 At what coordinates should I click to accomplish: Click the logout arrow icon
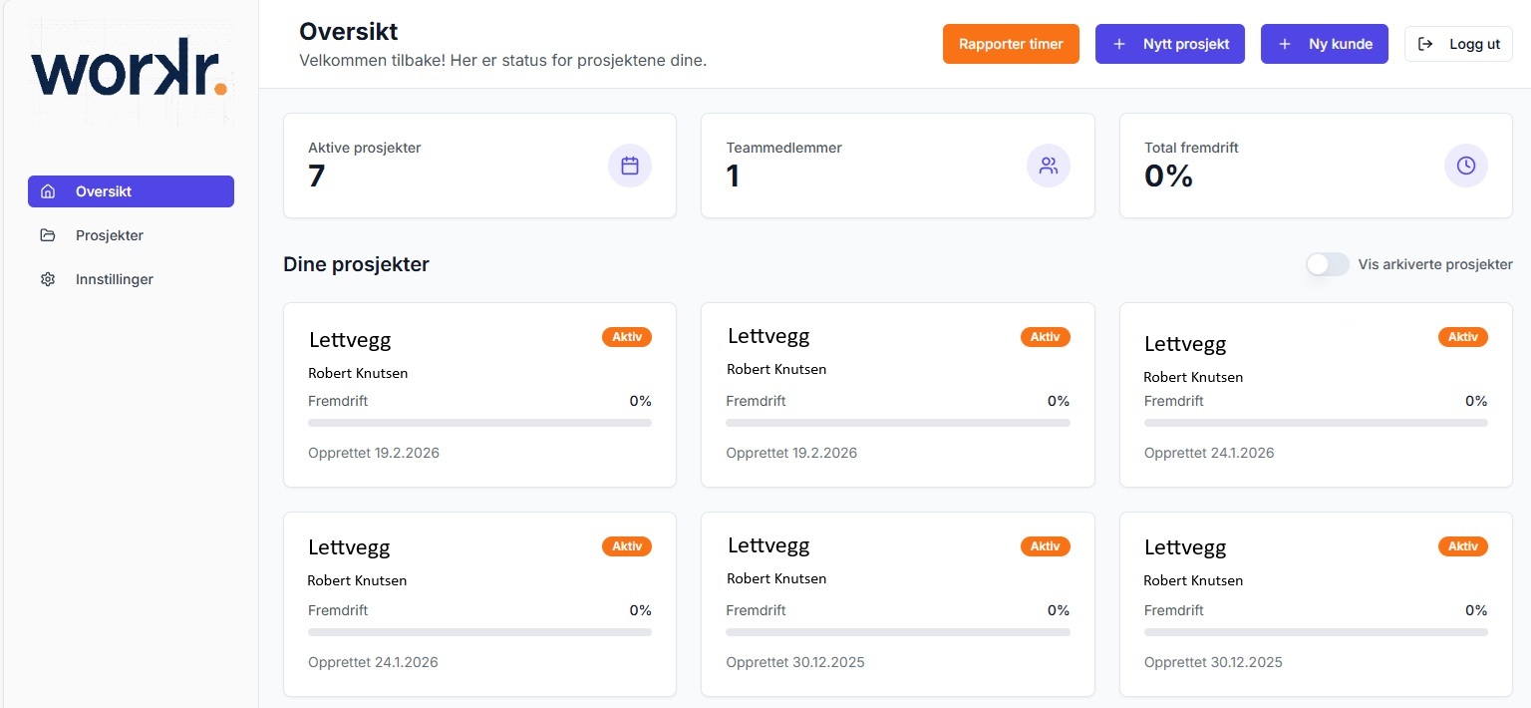coord(1425,44)
